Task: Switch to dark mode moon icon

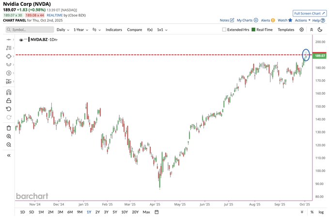Action: pos(320,29)
